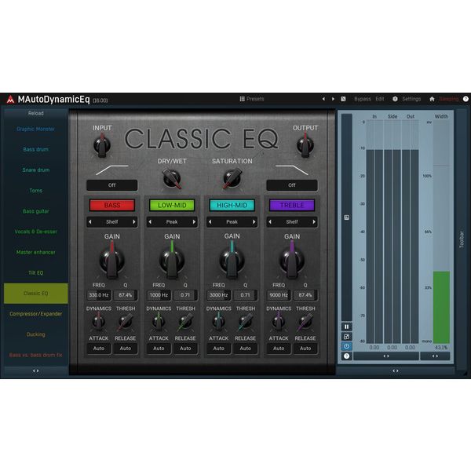Click the Settings gear icon
The width and height of the screenshot is (471, 471).
(395, 99)
